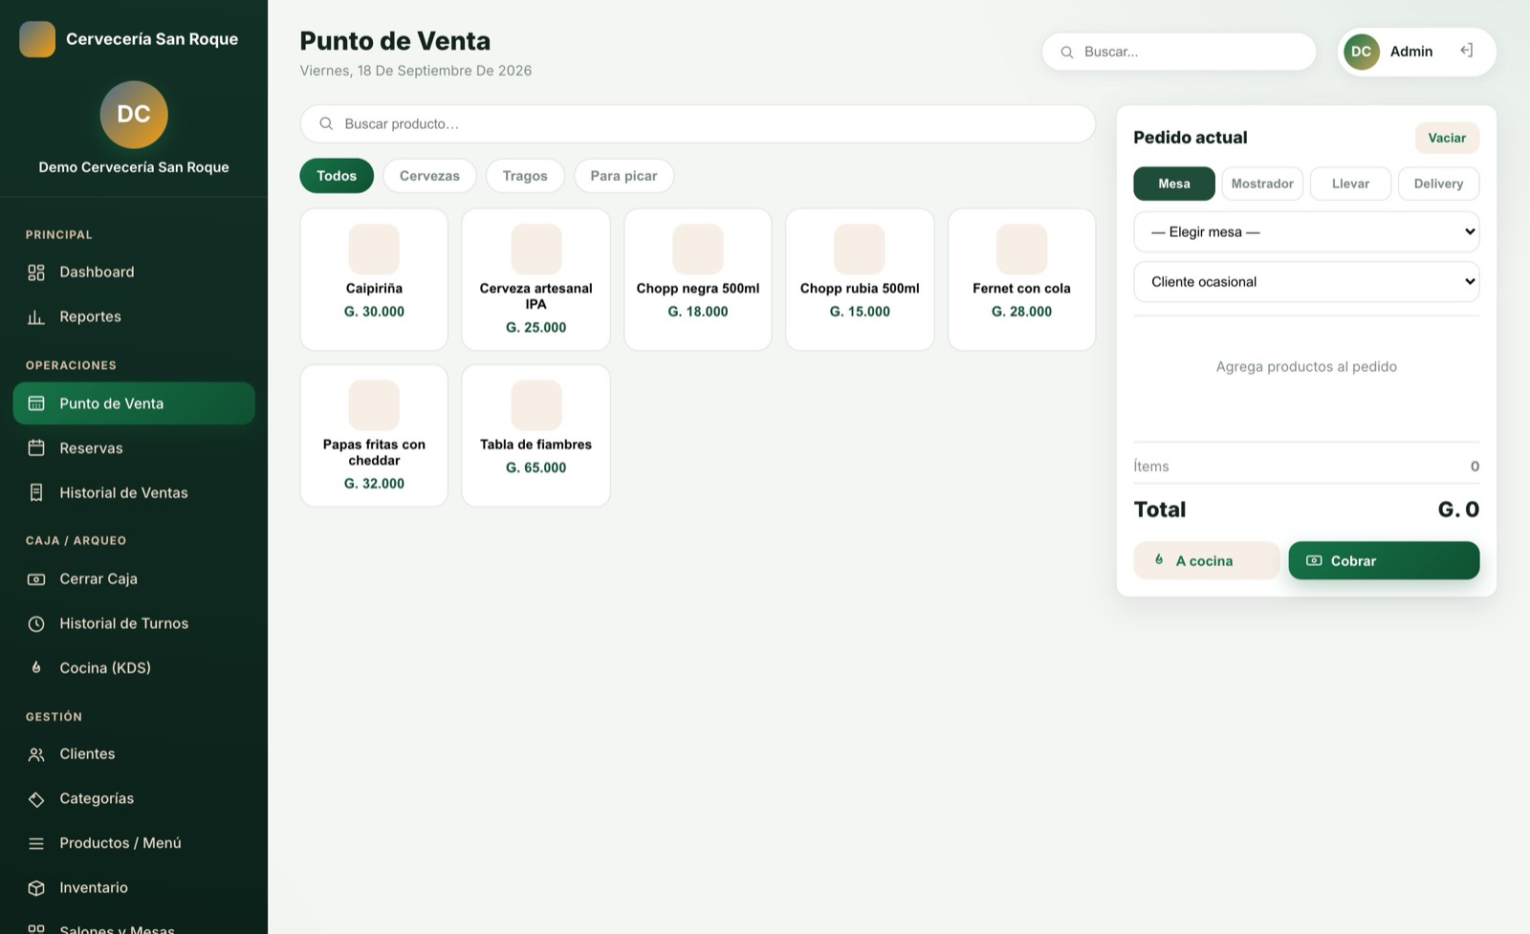Click the Reservas calendar icon

point(36,448)
